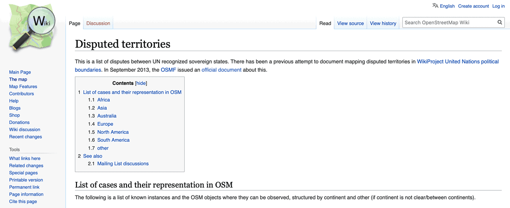Viewport: 510px width, 208px height.
Task: Jump to Asia section in contents
Action: tap(102, 107)
